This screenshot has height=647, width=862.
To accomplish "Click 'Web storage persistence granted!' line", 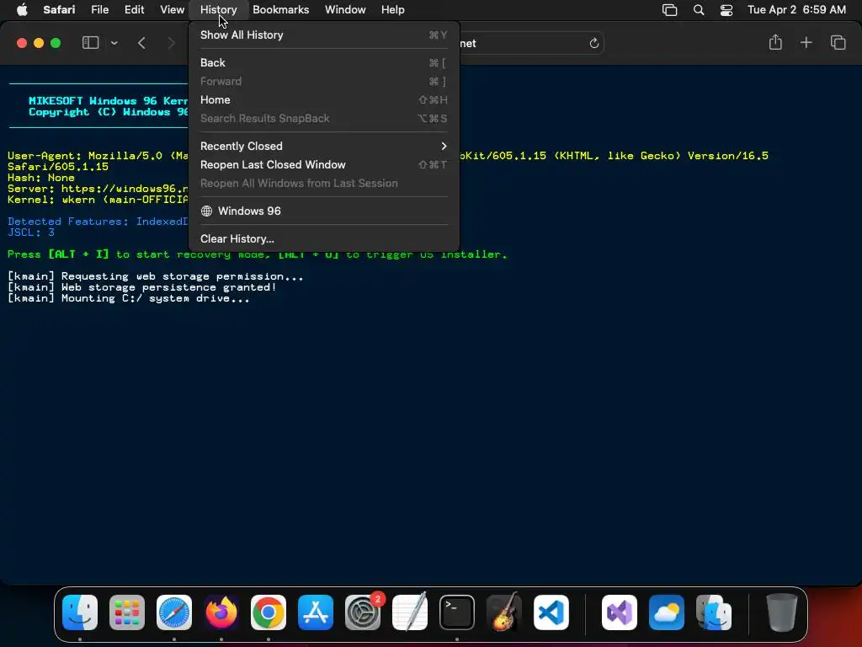I will 141,287.
